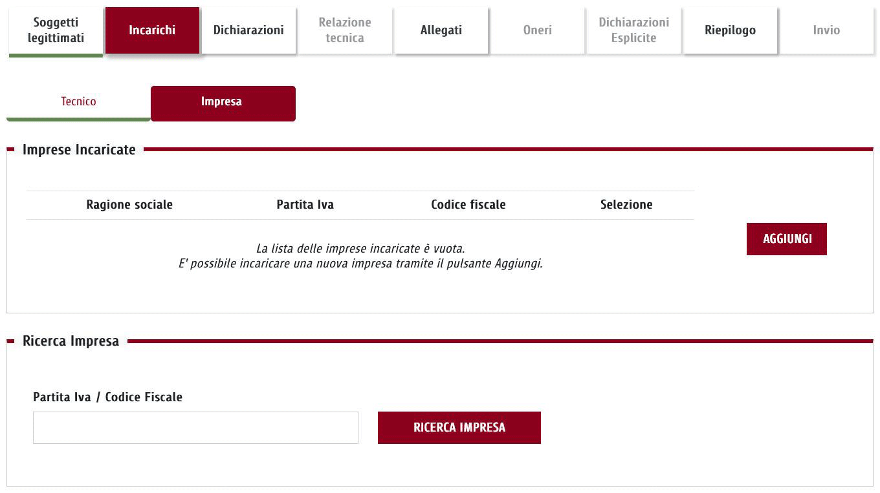Switch to the Tecnico sub-tab
Screen dimensions: 880x493
tap(78, 102)
